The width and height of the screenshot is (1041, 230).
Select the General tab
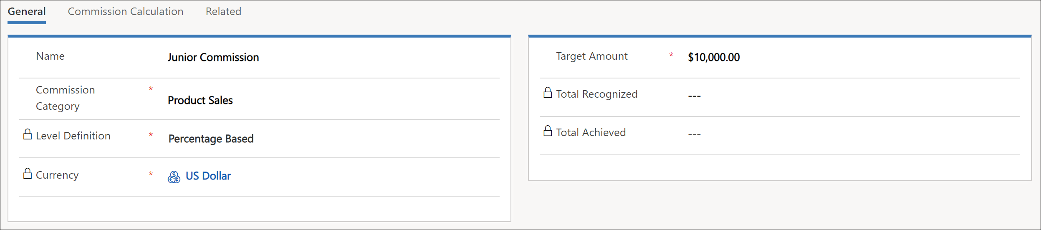click(27, 11)
